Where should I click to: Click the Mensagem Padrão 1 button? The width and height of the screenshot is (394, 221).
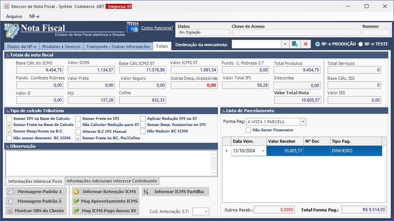36,192
